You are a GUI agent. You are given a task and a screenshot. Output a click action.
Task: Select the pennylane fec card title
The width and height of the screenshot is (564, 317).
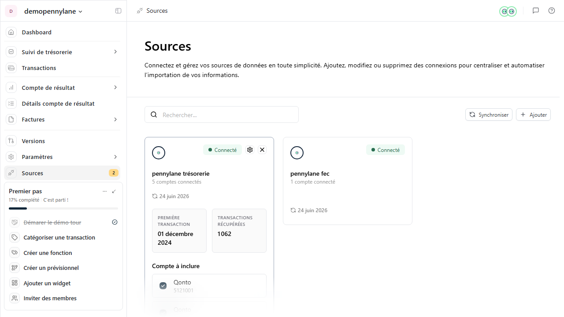(310, 173)
